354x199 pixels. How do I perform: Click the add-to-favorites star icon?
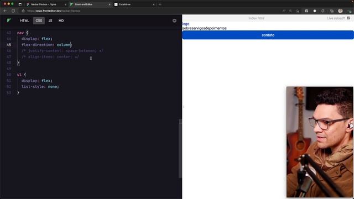point(298,11)
